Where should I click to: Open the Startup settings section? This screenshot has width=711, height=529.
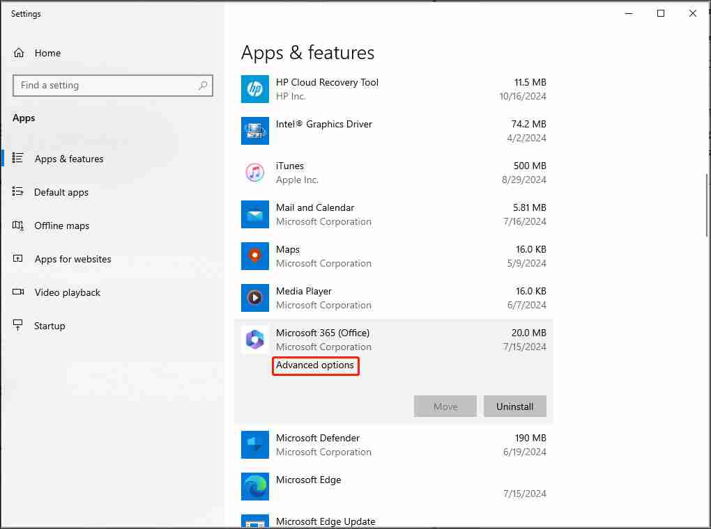pyautogui.click(x=49, y=326)
